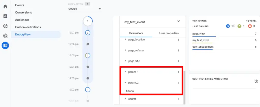Image resolution: width=260 pixels, height=107 pixels.
Task: Open user properties history clock icon
Action: (x=256, y=81)
